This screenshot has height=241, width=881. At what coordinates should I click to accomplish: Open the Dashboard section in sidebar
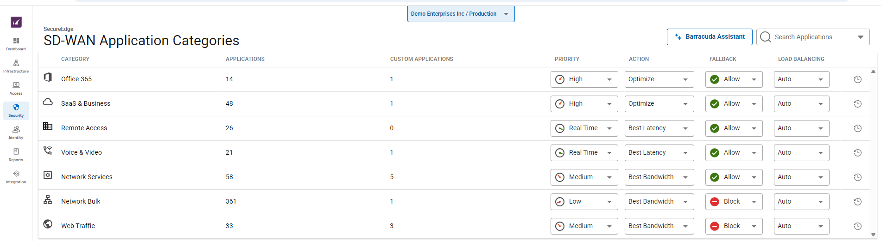click(x=16, y=44)
